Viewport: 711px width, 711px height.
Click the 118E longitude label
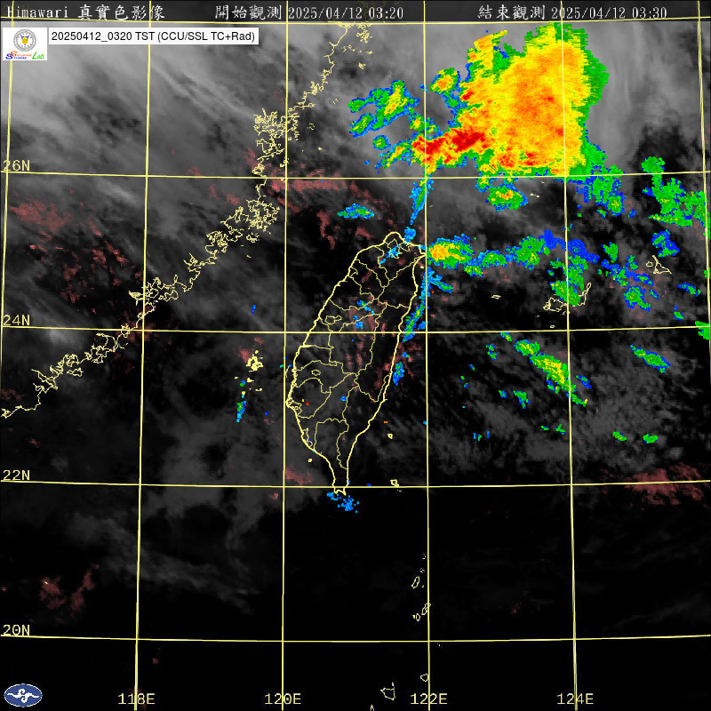[136, 699]
